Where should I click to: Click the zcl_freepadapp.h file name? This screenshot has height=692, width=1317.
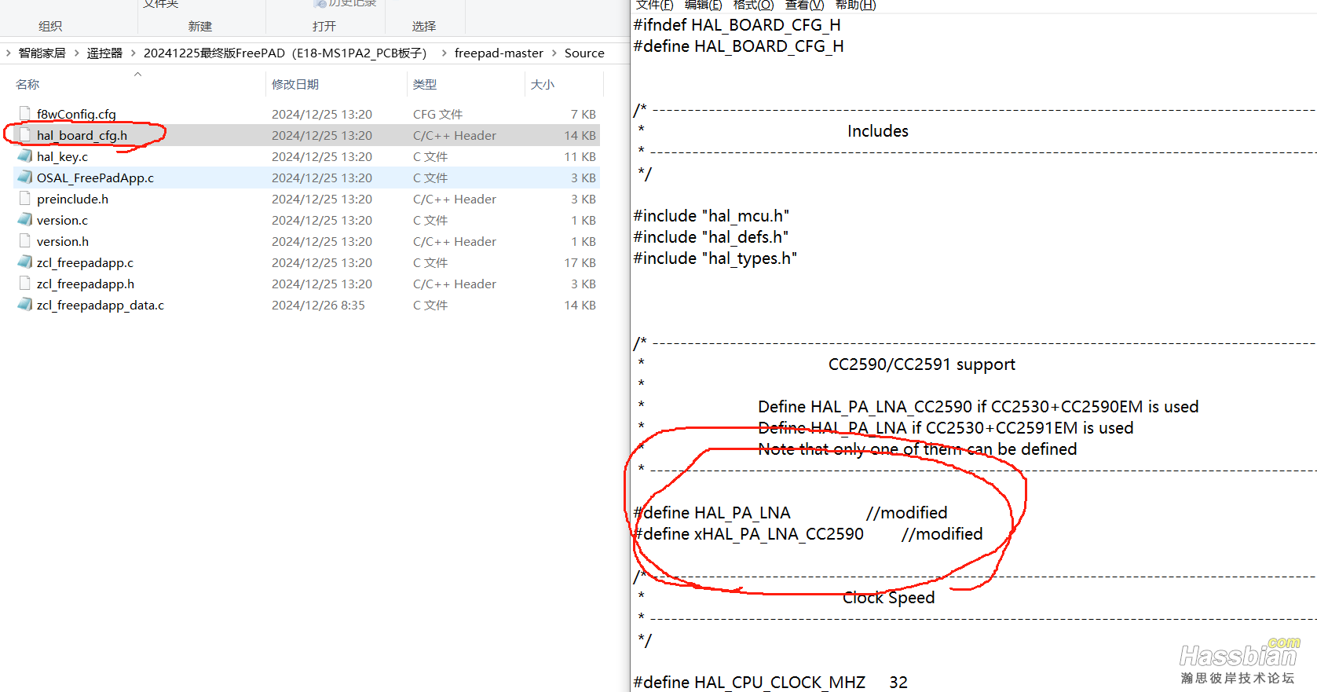click(86, 284)
